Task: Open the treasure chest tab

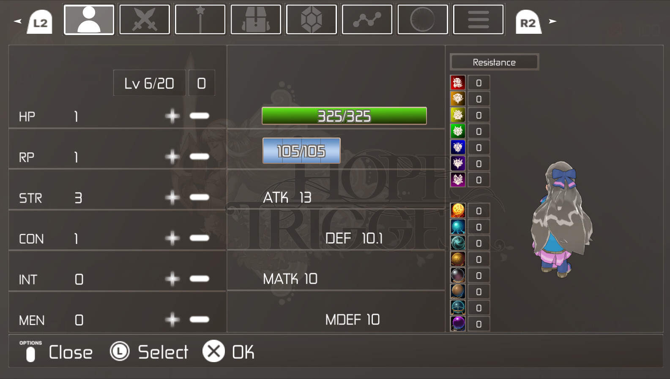Action: point(256,19)
